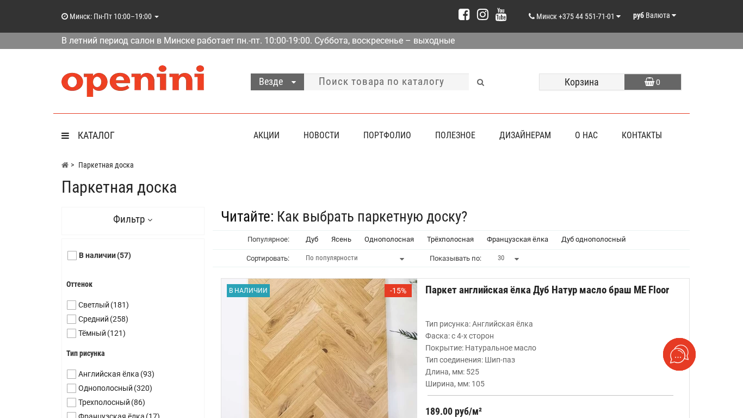Screen dimensions: 743x418
Task: Click the '189.00 руб/м²' price text
Action: [454, 411]
